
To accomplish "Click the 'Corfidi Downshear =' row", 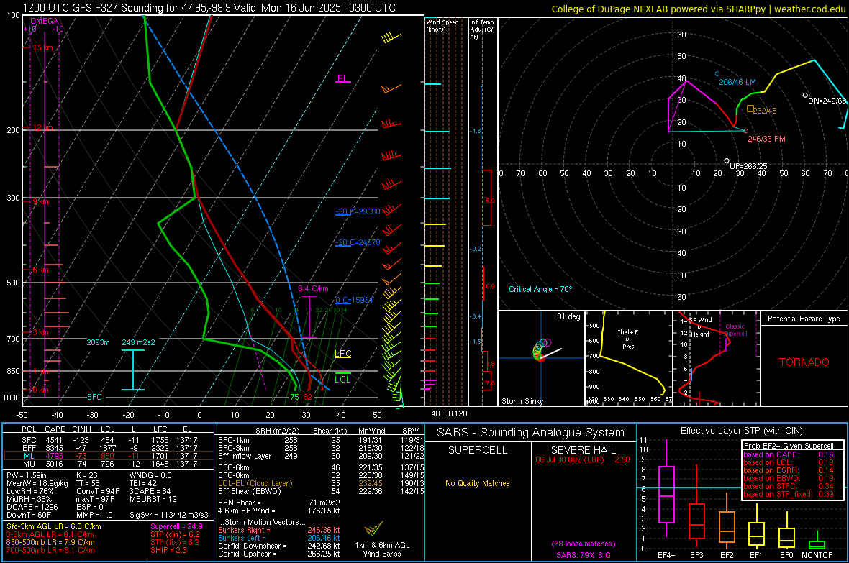I will 279,546.
